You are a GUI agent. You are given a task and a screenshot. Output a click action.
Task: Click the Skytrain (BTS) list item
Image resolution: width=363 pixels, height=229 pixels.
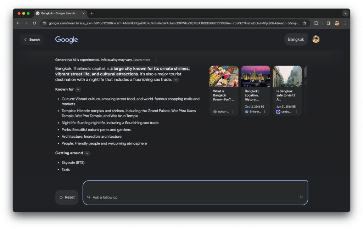(73, 163)
